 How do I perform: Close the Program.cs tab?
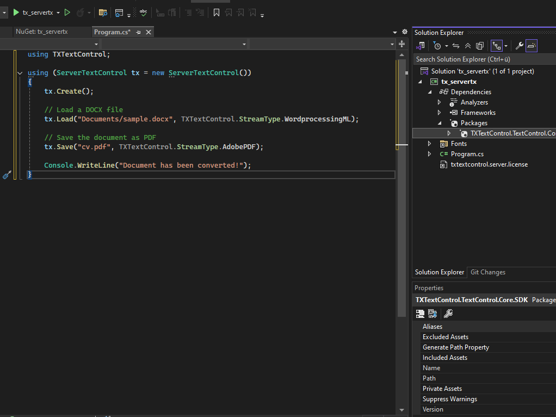(x=149, y=32)
